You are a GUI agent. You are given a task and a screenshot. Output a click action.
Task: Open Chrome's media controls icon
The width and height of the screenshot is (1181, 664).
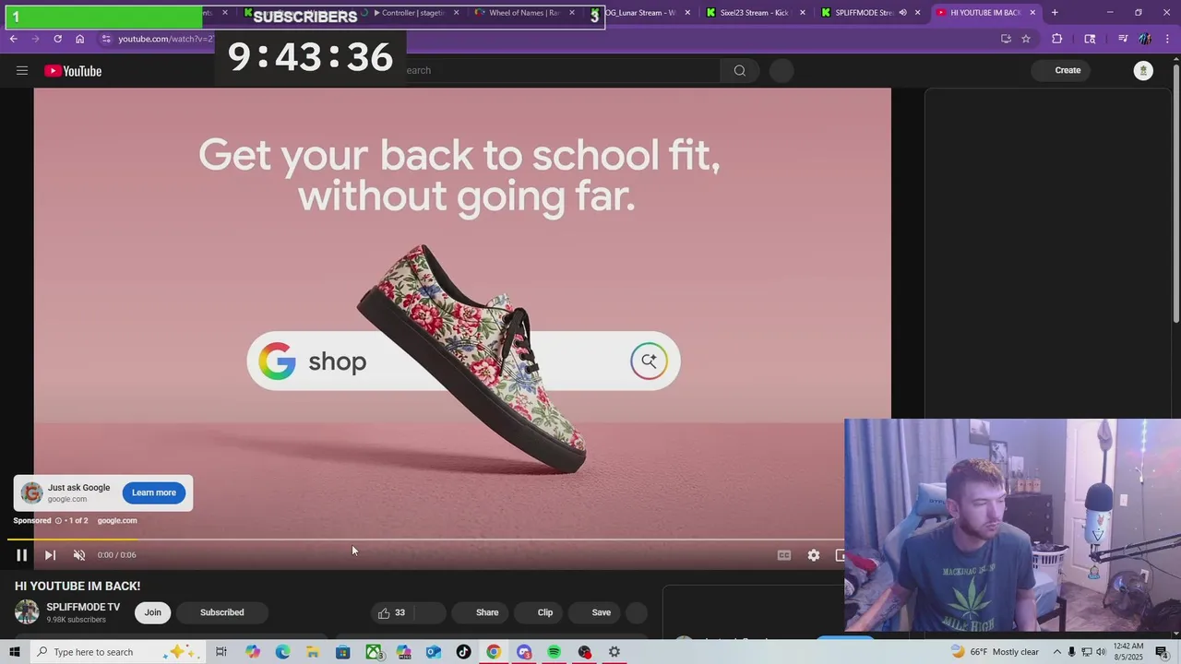1123,39
